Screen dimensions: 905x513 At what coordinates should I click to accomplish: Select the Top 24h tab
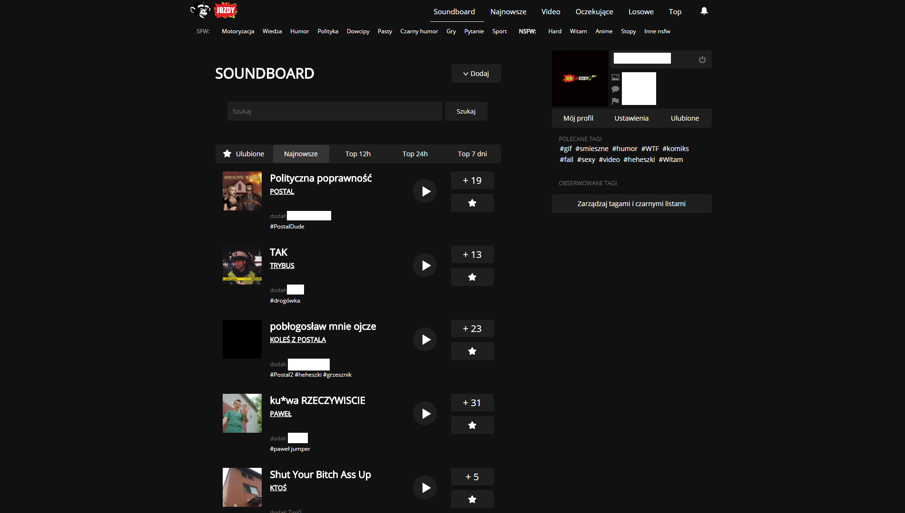pyautogui.click(x=415, y=154)
